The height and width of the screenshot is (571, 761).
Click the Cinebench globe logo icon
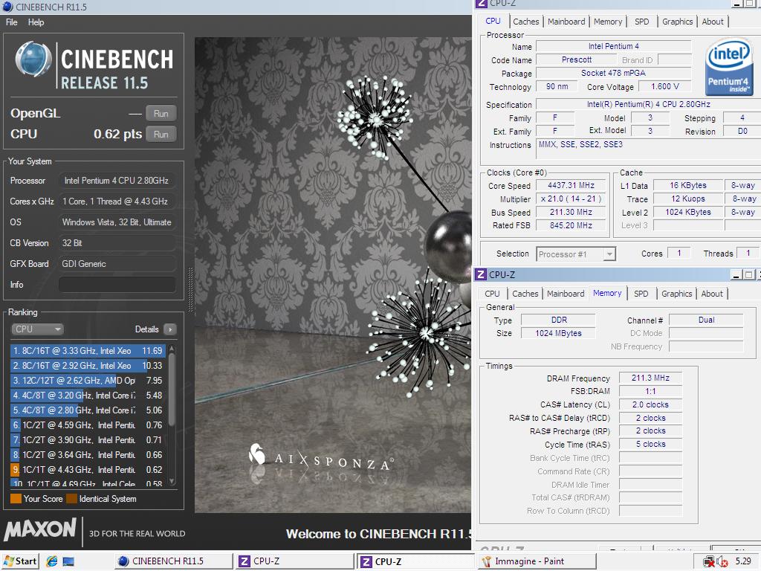33,59
